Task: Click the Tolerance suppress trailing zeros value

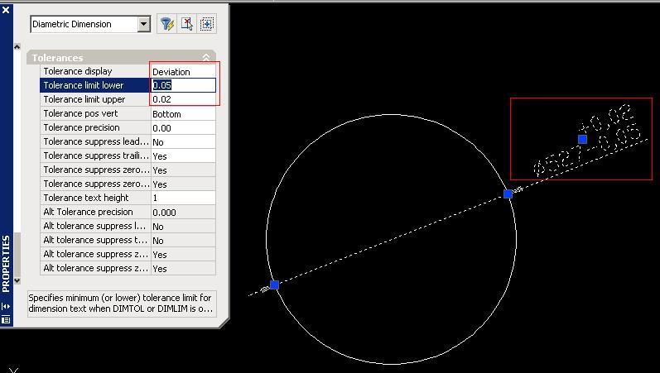Action: pyautogui.click(x=183, y=156)
